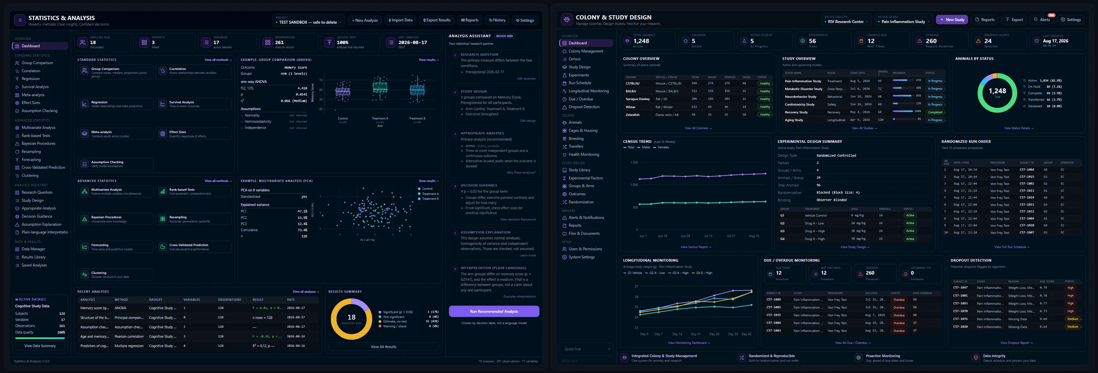The height and width of the screenshot is (373, 1098).
Task: Click the Alerts bell button with badge
Action: click(x=1042, y=20)
